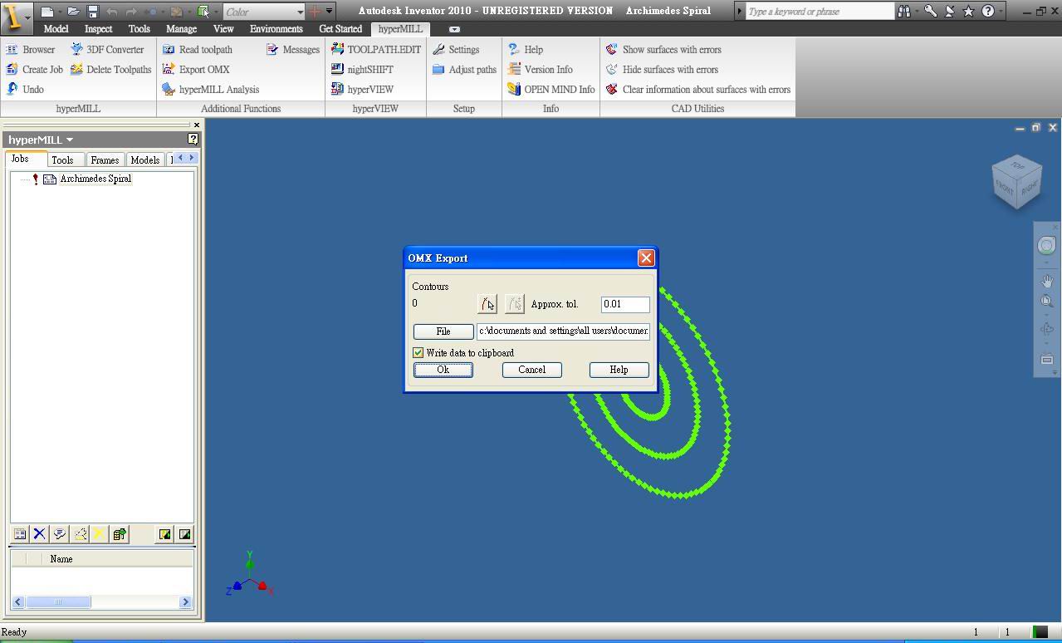
Task: Click the Open folder icon in quick access toolbar
Action: 73,12
